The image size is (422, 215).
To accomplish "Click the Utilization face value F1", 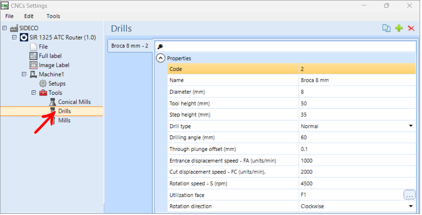I will tap(351, 195).
